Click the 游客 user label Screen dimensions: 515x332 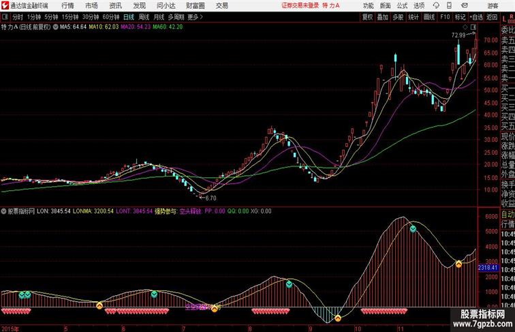point(493,5)
